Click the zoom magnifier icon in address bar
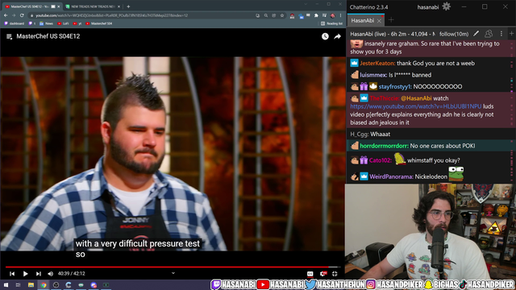The height and width of the screenshot is (290, 516). point(266,15)
